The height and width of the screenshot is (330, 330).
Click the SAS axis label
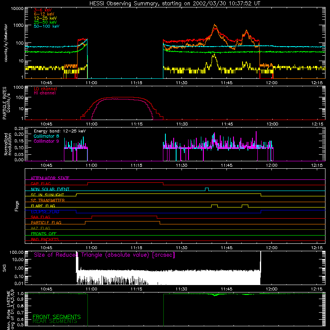click(x=4, y=268)
